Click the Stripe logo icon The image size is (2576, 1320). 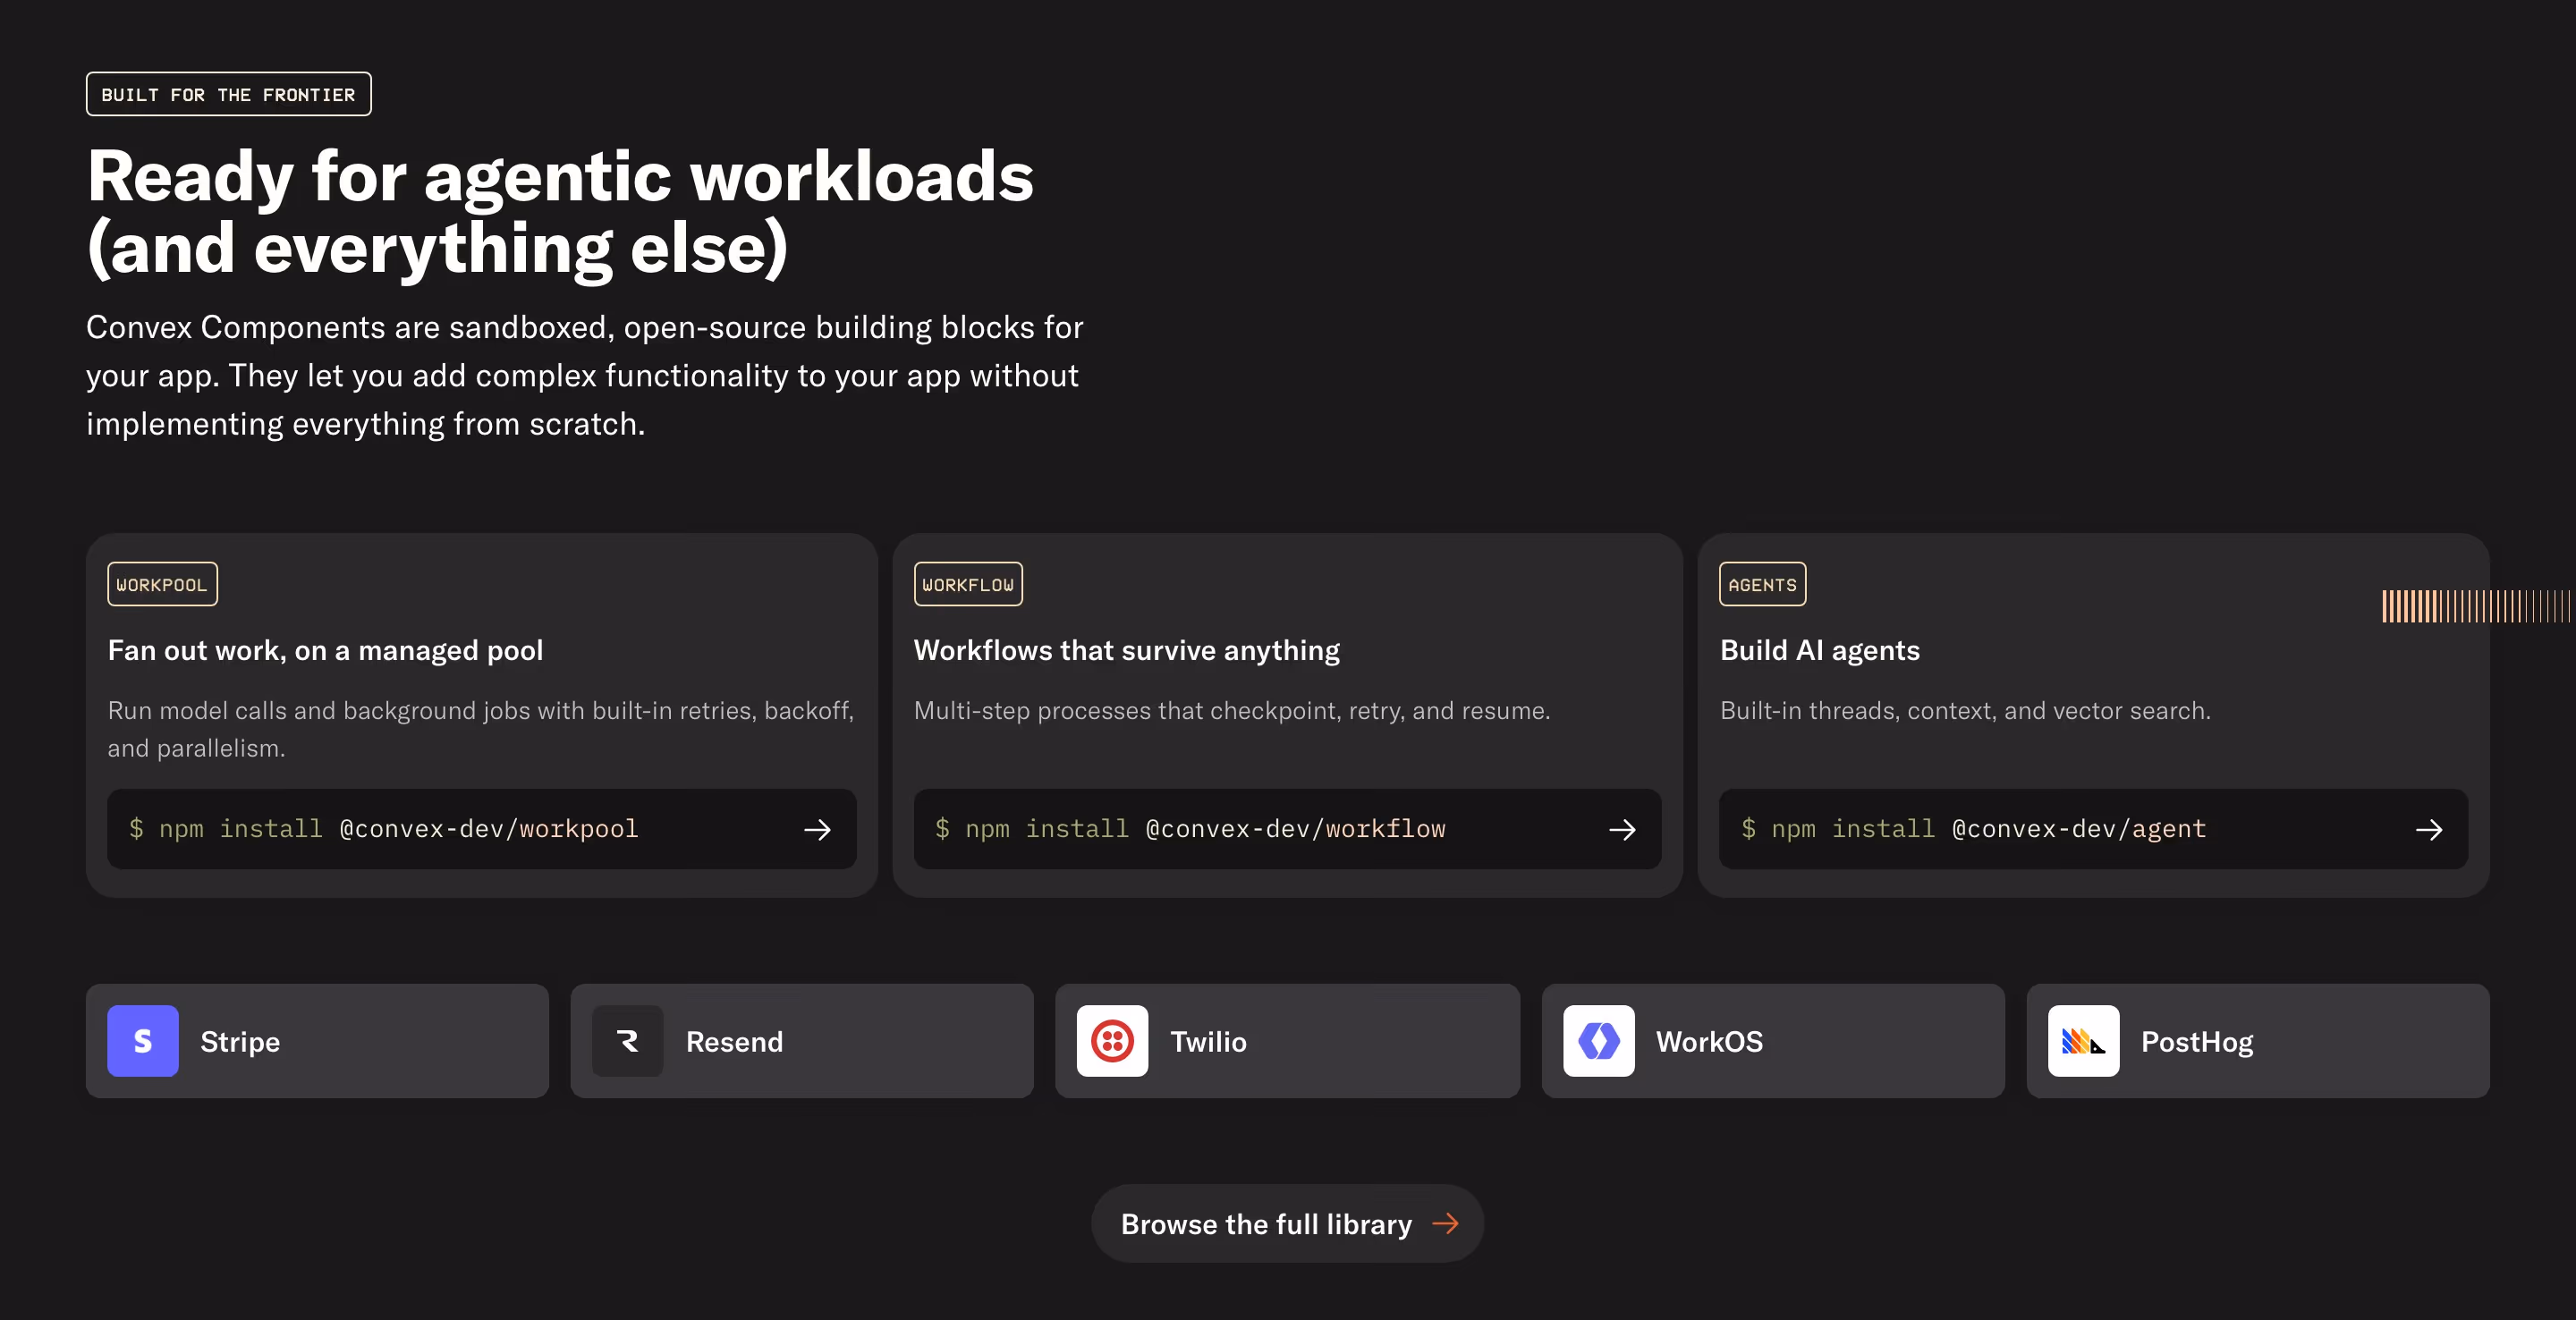click(143, 1041)
